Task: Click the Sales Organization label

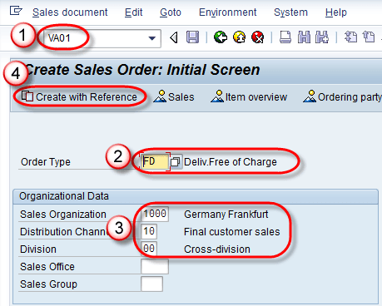Action: coord(63,215)
